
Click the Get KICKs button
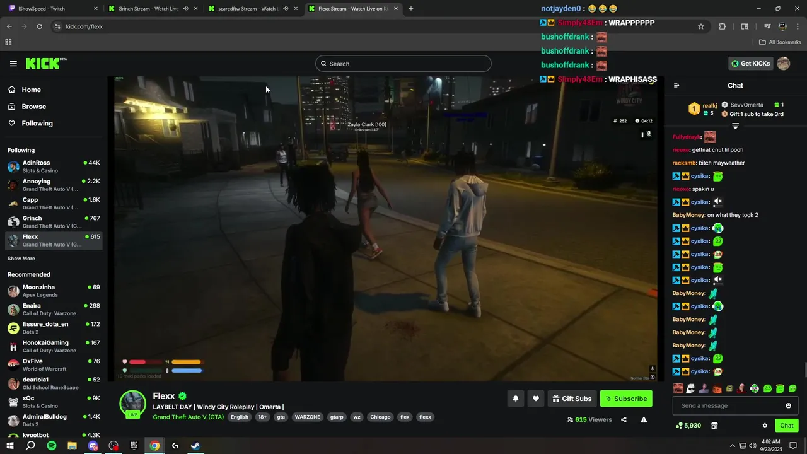(750, 64)
